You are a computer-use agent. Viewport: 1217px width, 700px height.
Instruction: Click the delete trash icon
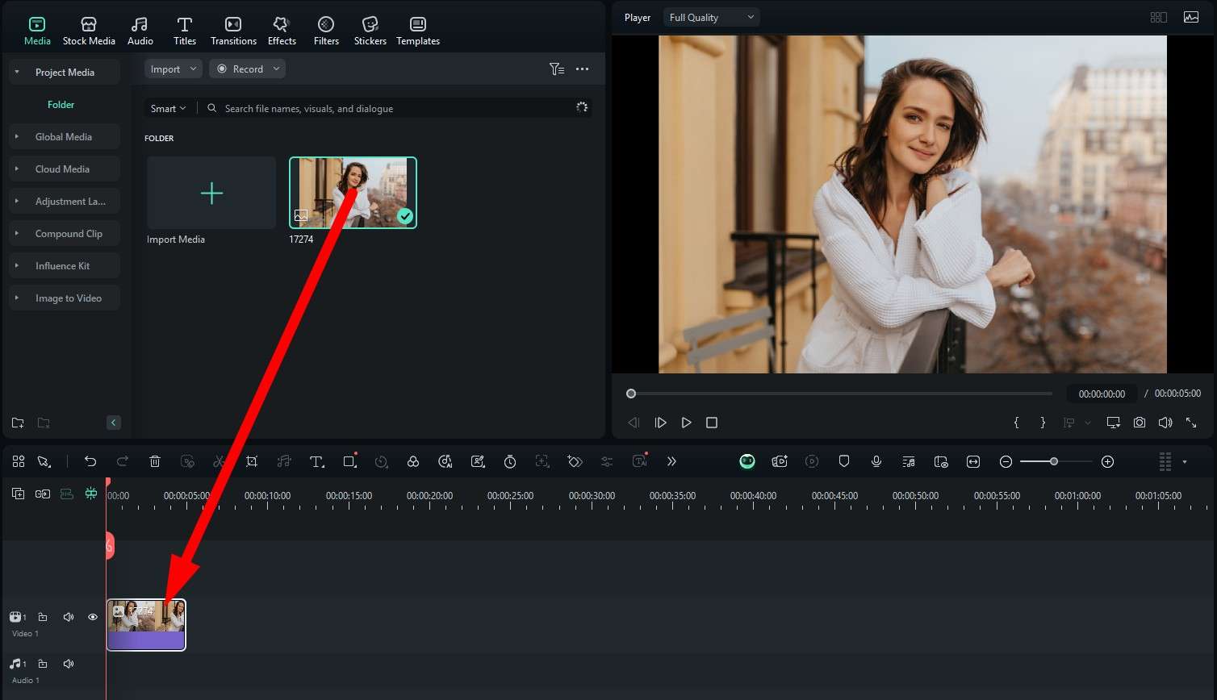155,461
